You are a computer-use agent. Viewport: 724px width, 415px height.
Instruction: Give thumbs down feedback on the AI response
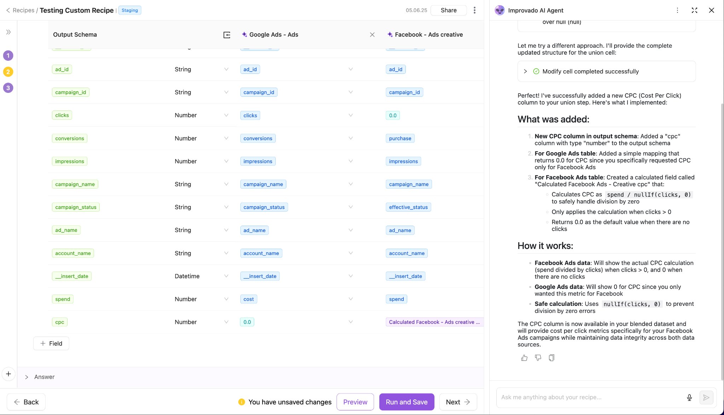[538, 358]
